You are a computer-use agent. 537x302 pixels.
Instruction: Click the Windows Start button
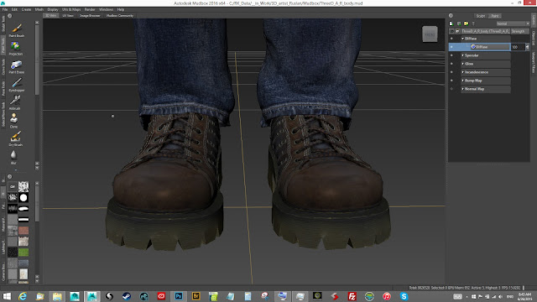(7, 296)
